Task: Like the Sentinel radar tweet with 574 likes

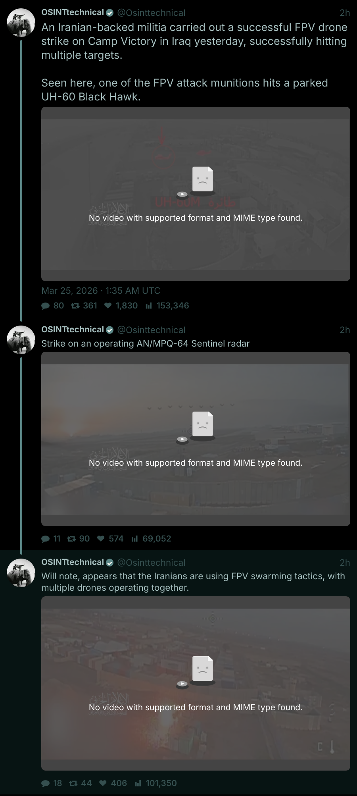Action: point(101,539)
